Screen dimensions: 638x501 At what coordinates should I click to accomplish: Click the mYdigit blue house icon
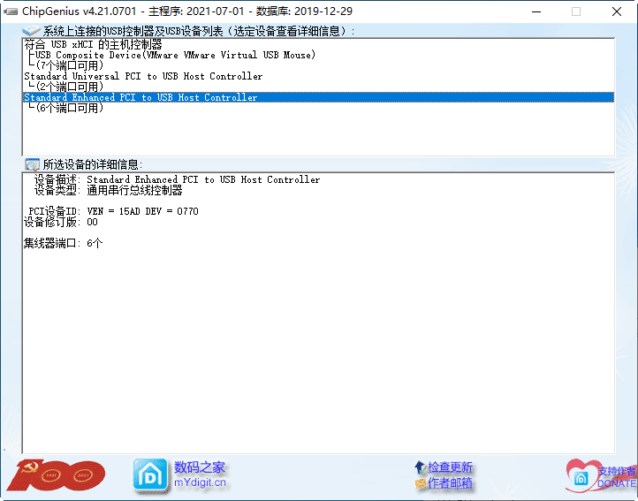(x=149, y=475)
